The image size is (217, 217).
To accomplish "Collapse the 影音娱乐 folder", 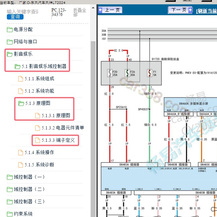I will (23, 54).
